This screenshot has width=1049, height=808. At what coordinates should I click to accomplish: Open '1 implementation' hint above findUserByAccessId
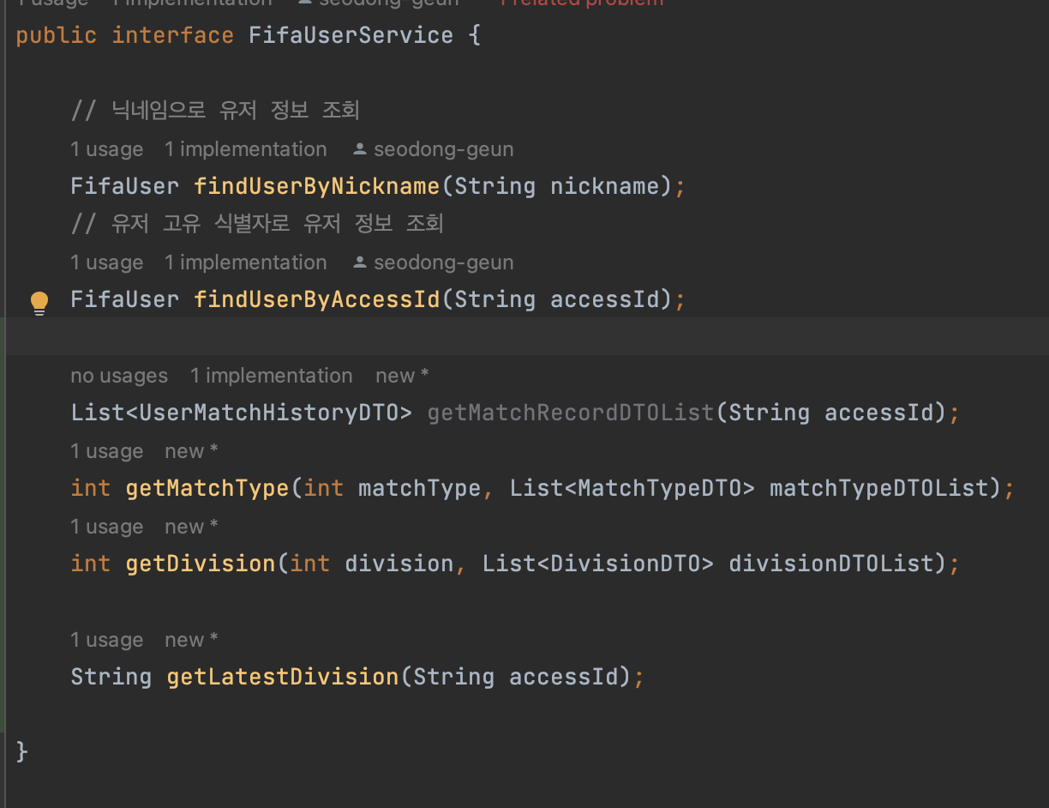pyautogui.click(x=246, y=262)
